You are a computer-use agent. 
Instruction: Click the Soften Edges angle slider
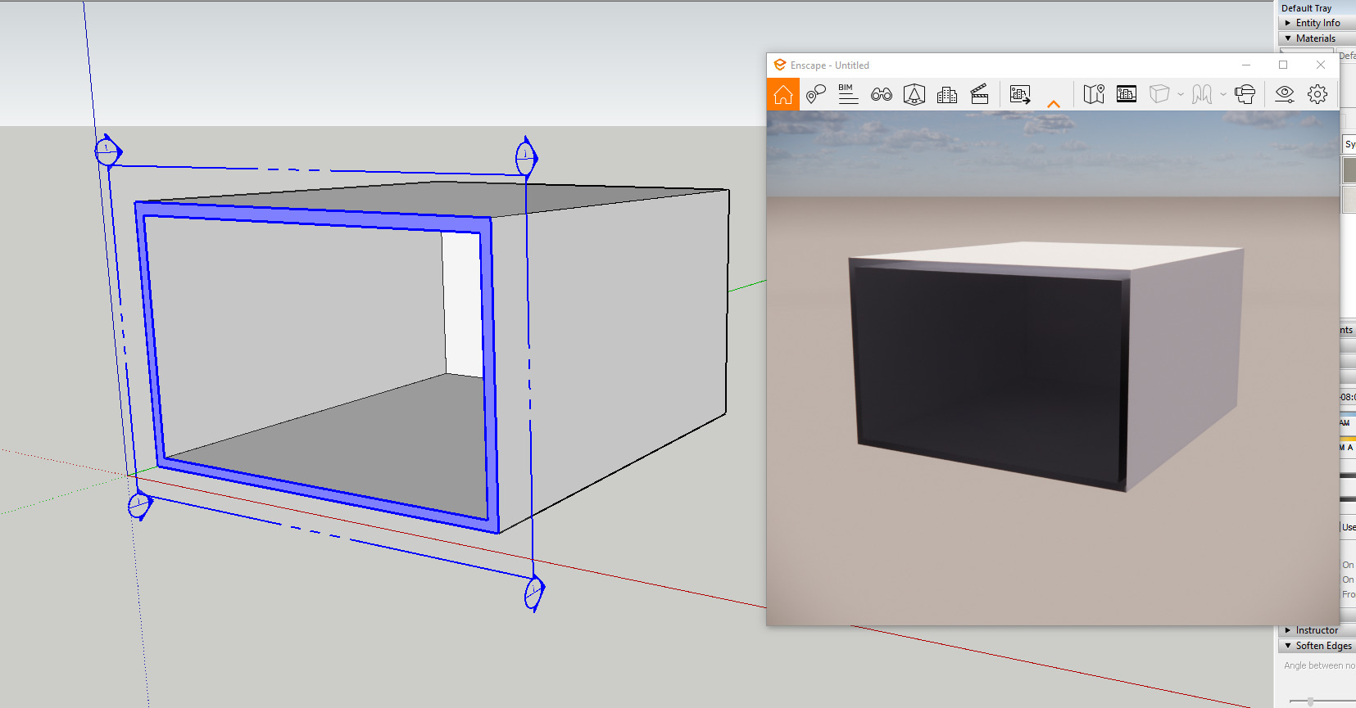pos(1311,701)
